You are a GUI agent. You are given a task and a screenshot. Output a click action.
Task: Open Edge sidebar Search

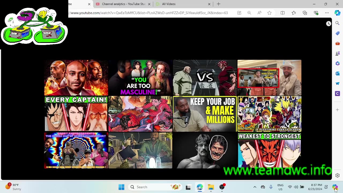point(337,24)
